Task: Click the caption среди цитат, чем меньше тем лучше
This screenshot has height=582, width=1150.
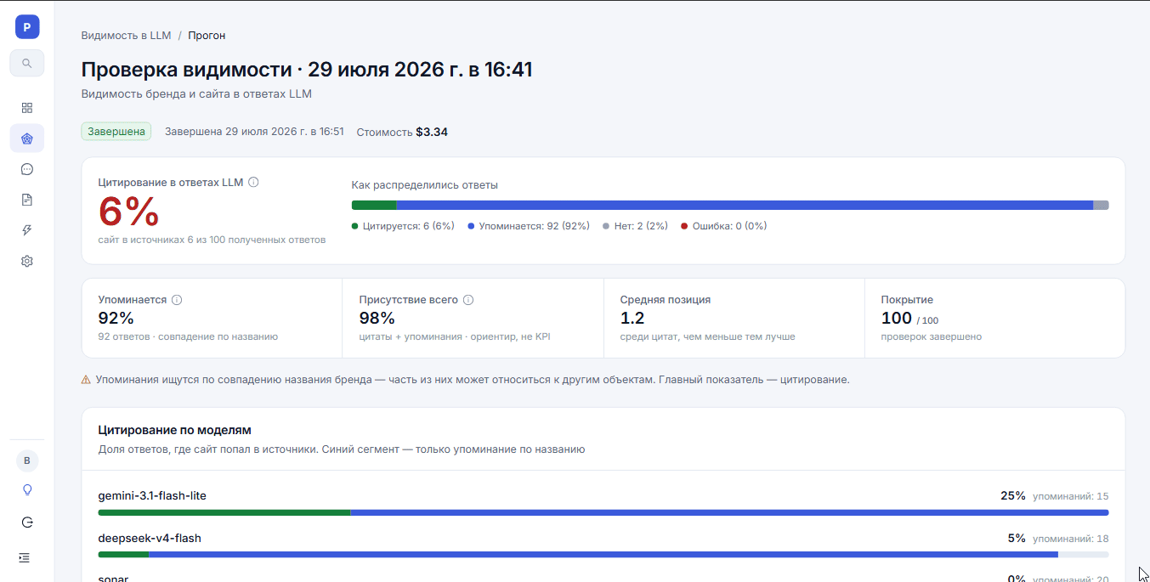Action: click(708, 336)
